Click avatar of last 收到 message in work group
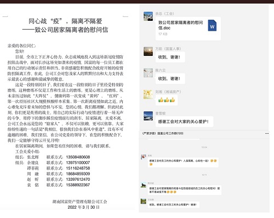274x218 pixels. (144, 201)
